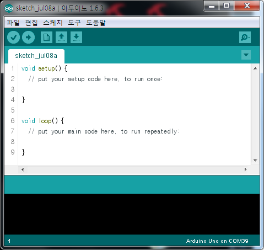Image resolution: width=264 pixels, height=250 pixels.
Task: Click the Arduino logo in title bar
Action: pyautogui.click(x=9, y=8)
